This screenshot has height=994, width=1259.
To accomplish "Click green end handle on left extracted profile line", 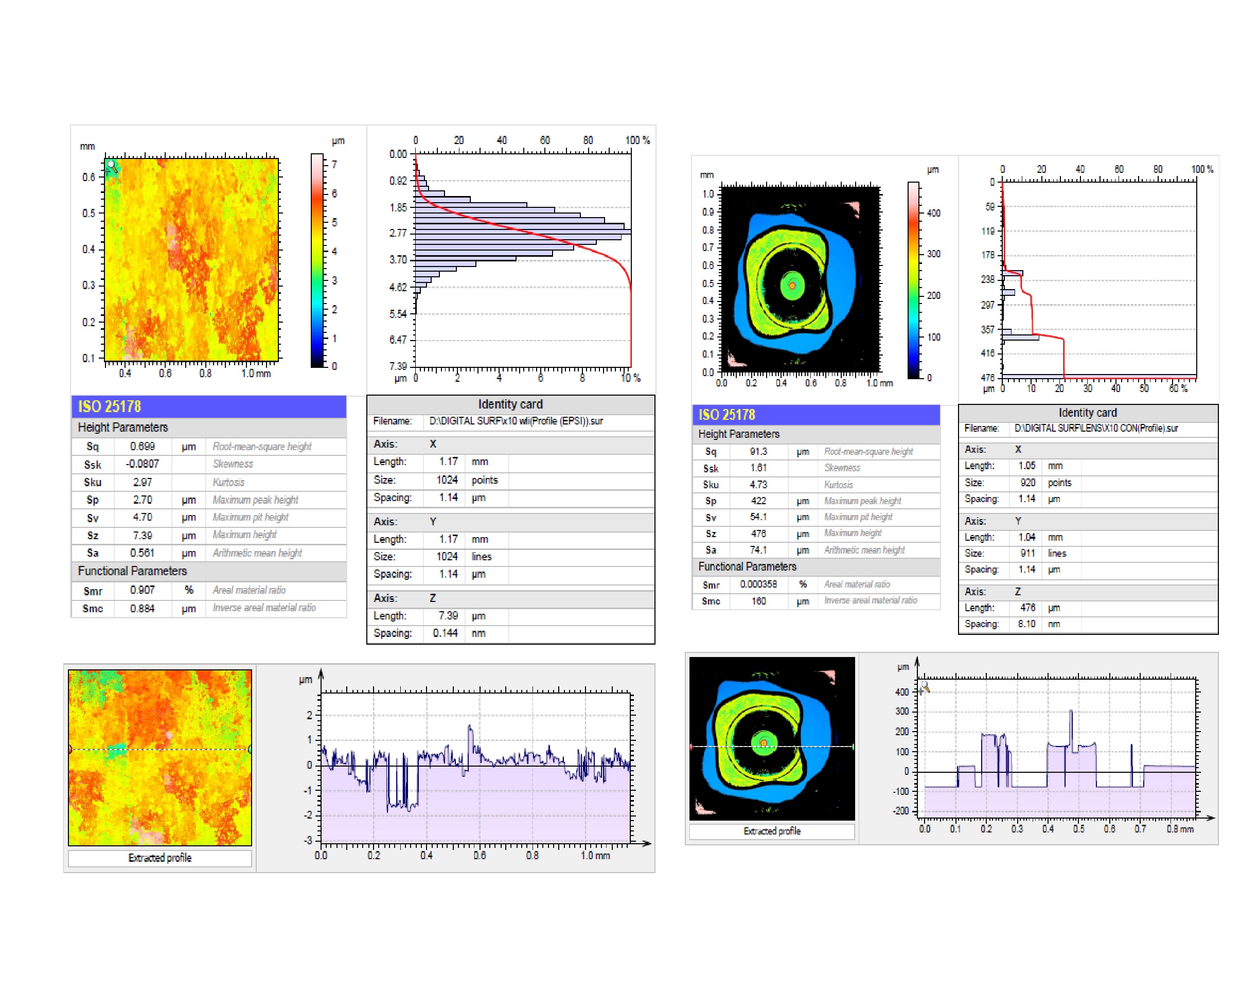I will [250, 750].
